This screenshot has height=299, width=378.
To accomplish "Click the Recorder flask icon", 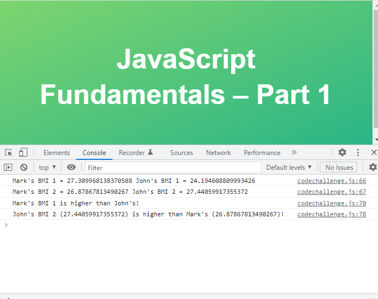I will coord(150,152).
